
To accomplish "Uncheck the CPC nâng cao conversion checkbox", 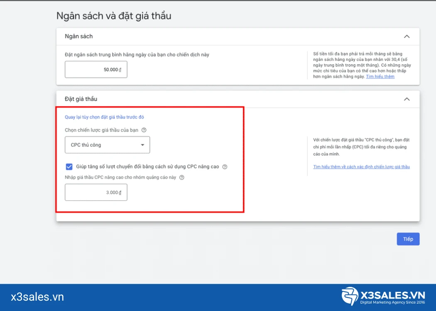I will (69, 167).
